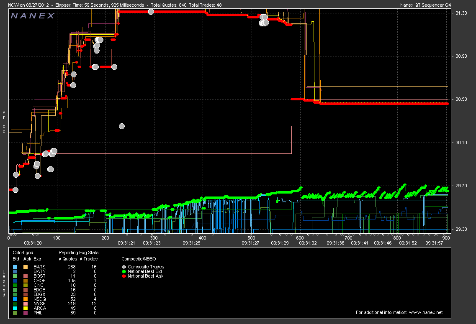The image size is (476, 324).
Task: Click the PHIL exchange name in legend
Action: point(38,313)
